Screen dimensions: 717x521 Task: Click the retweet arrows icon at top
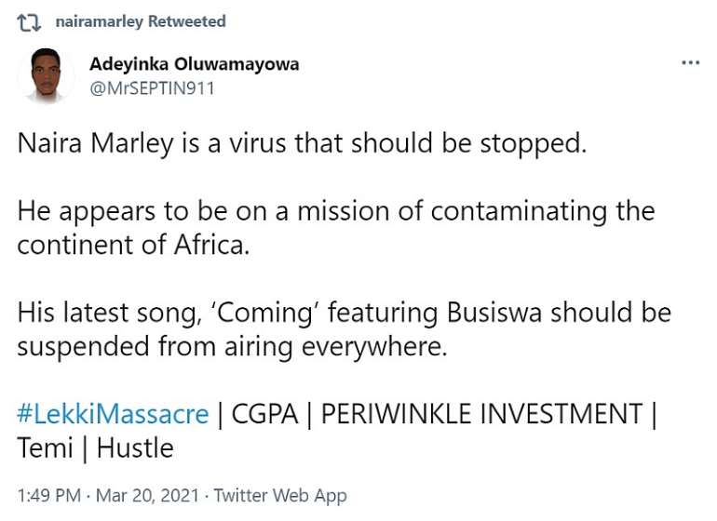(x=29, y=22)
